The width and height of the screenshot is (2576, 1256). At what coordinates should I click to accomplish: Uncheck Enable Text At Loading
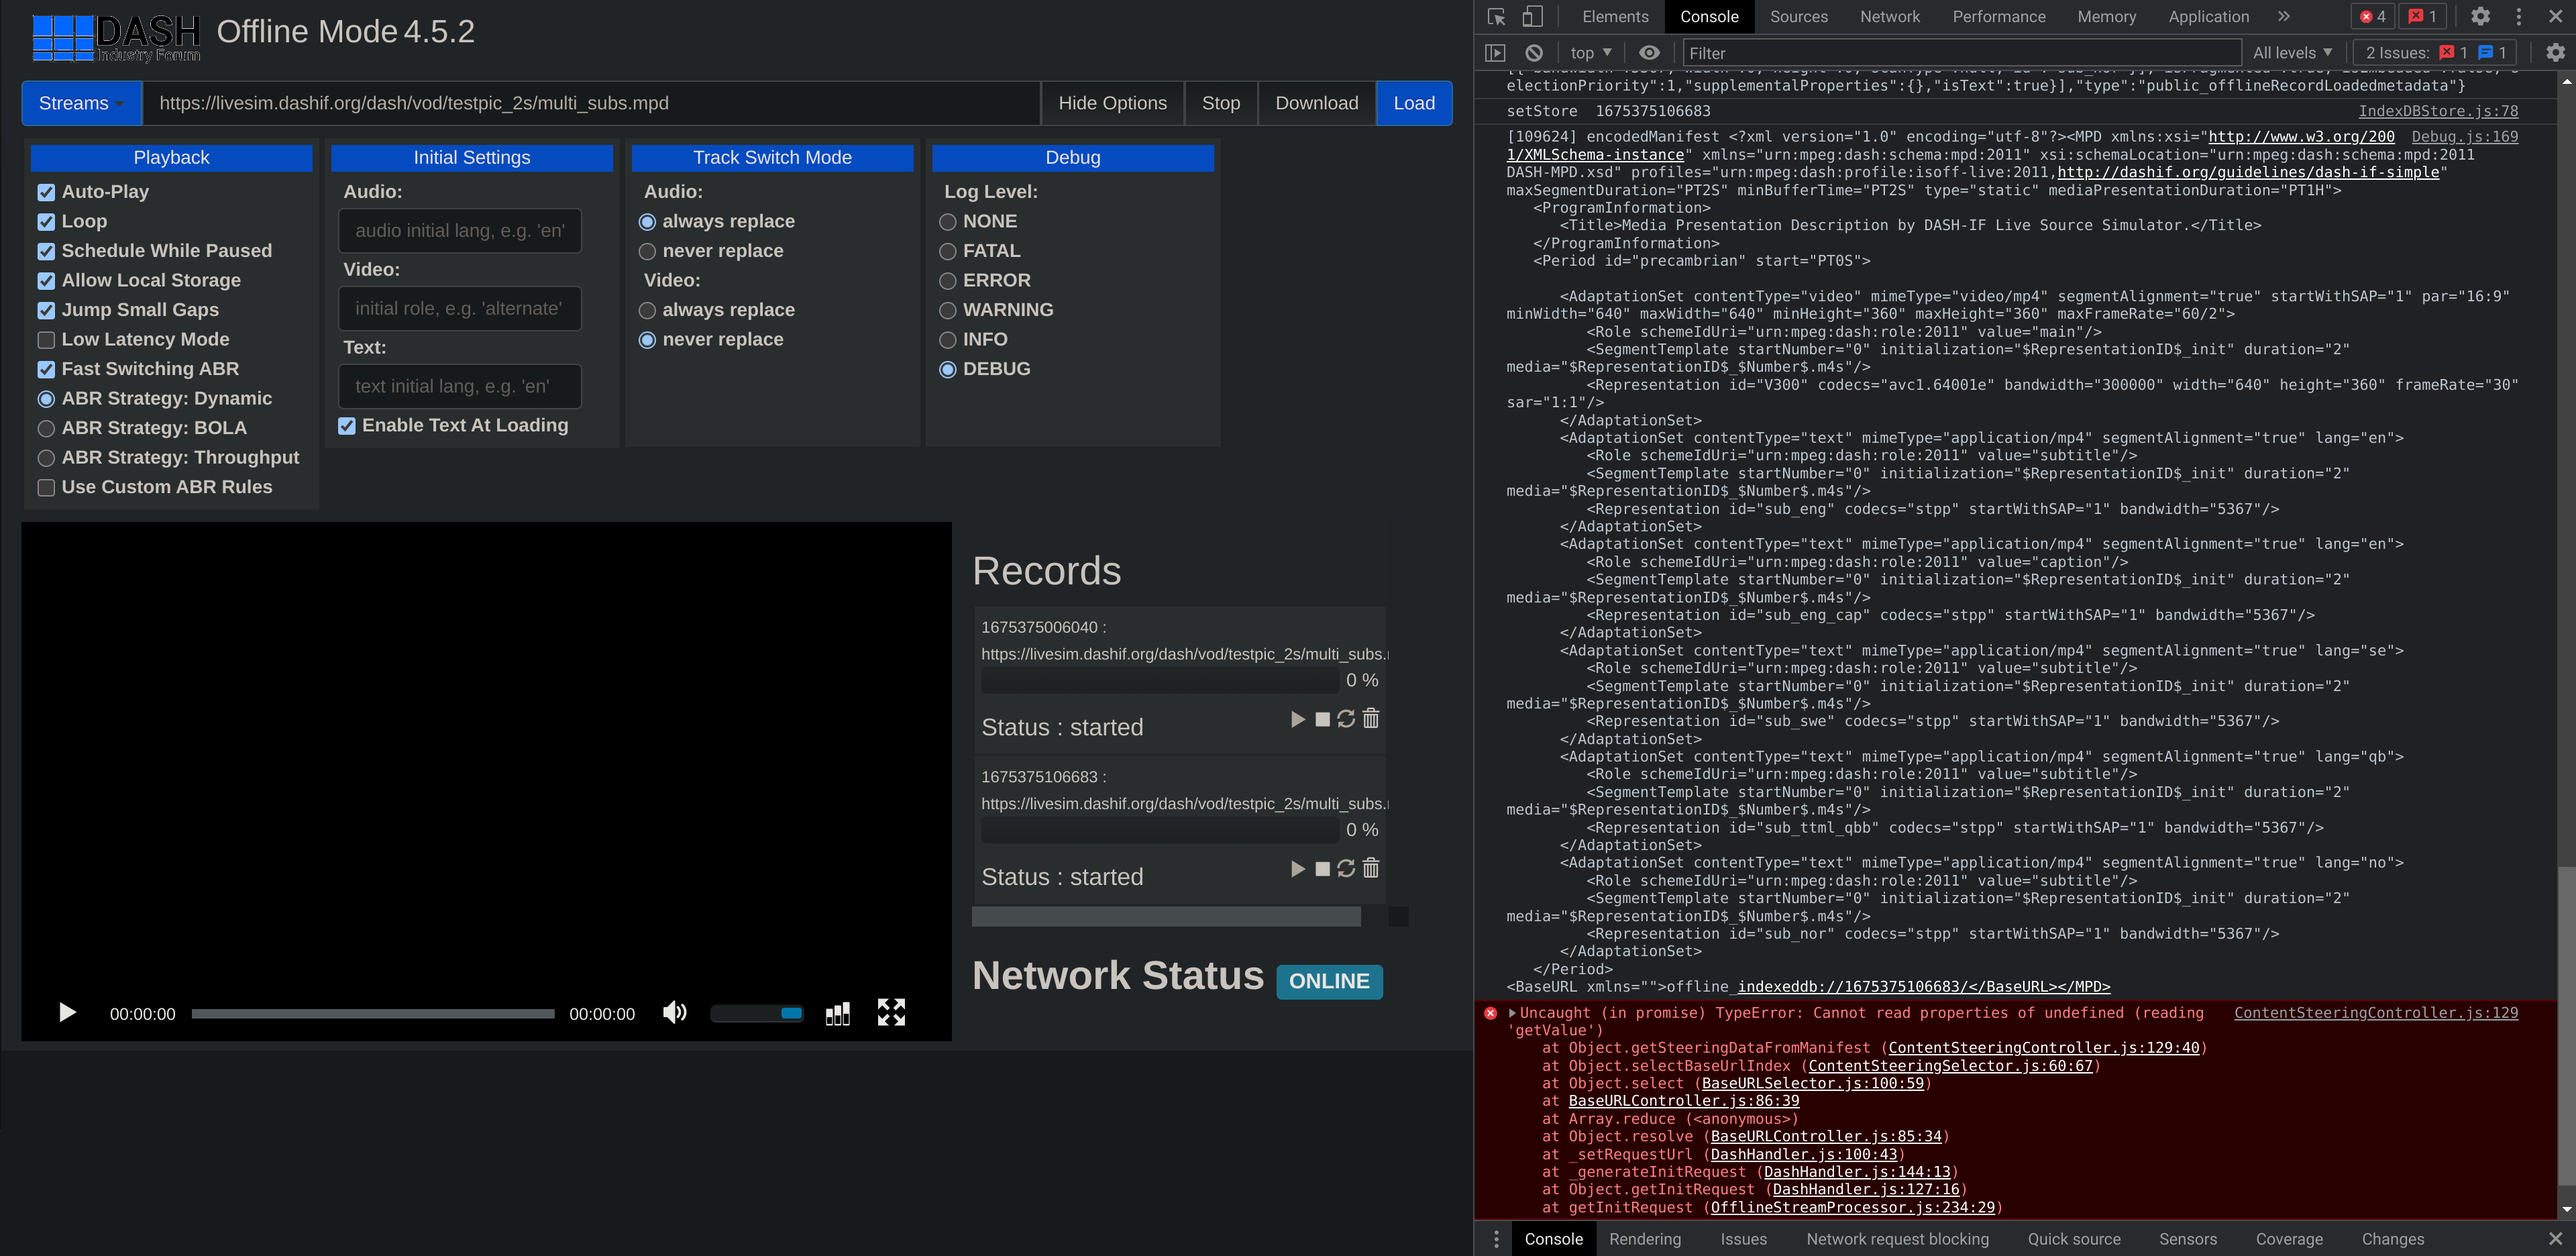tap(347, 426)
